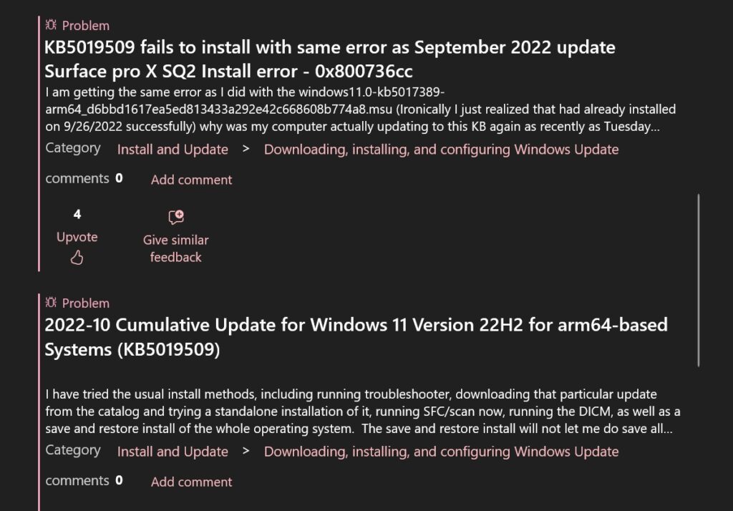Select the Install and Update category on first post
This screenshot has height=511, width=733.
point(172,150)
